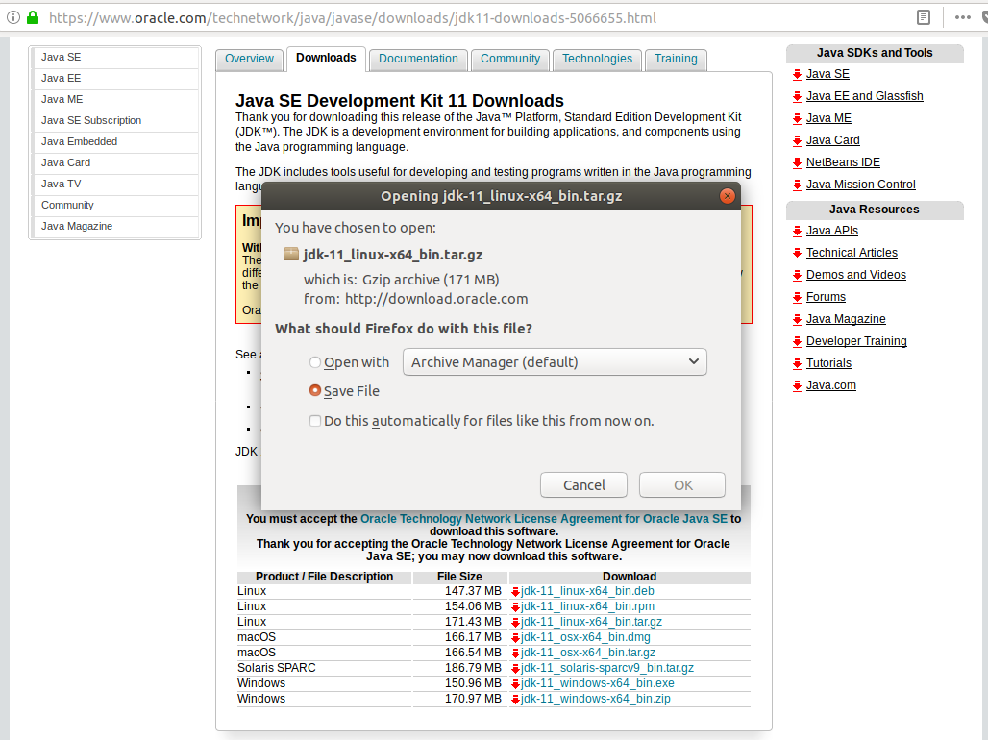Open Java Embedded in left sidebar
Image resolution: width=988 pixels, height=740 pixels.
116,142
